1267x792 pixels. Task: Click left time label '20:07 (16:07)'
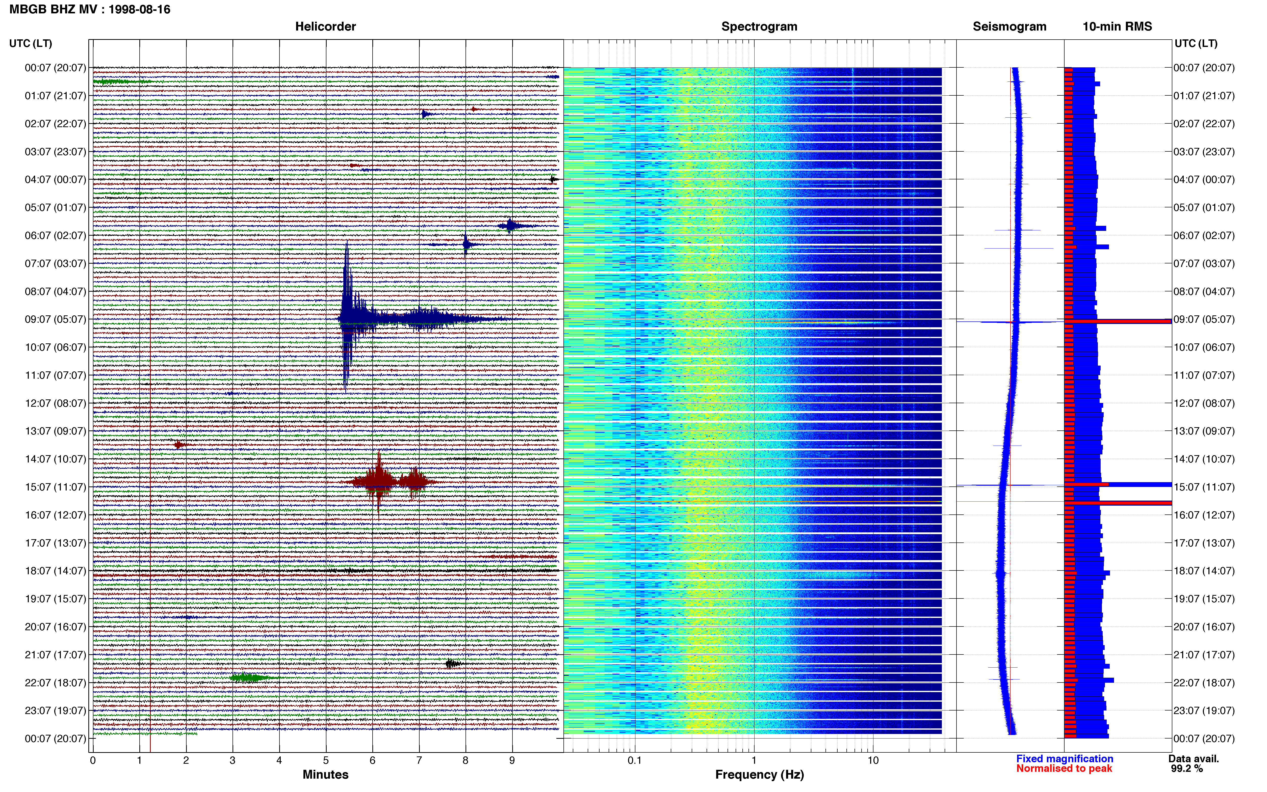[x=56, y=627]
